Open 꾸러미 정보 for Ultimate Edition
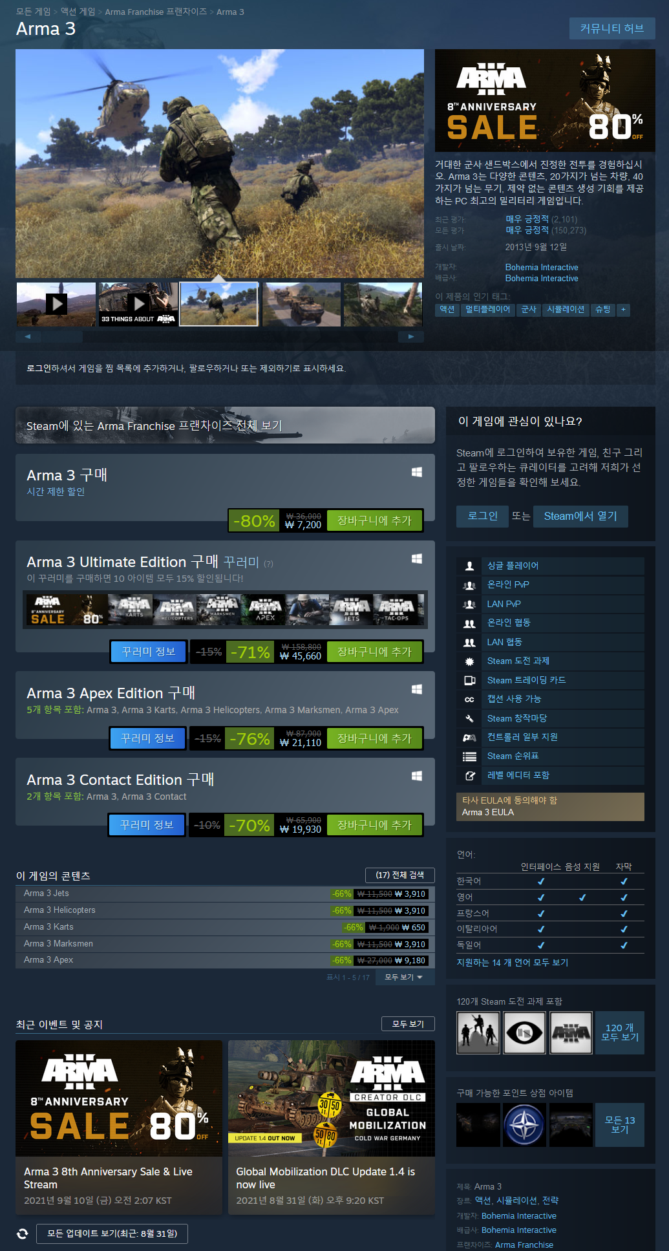The width and height of the screenshot is (669, 1251). click(x=149, y=652)
